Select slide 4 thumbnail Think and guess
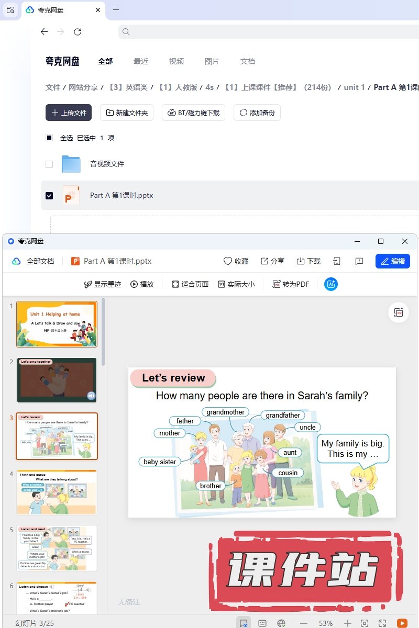 [57, 492]
